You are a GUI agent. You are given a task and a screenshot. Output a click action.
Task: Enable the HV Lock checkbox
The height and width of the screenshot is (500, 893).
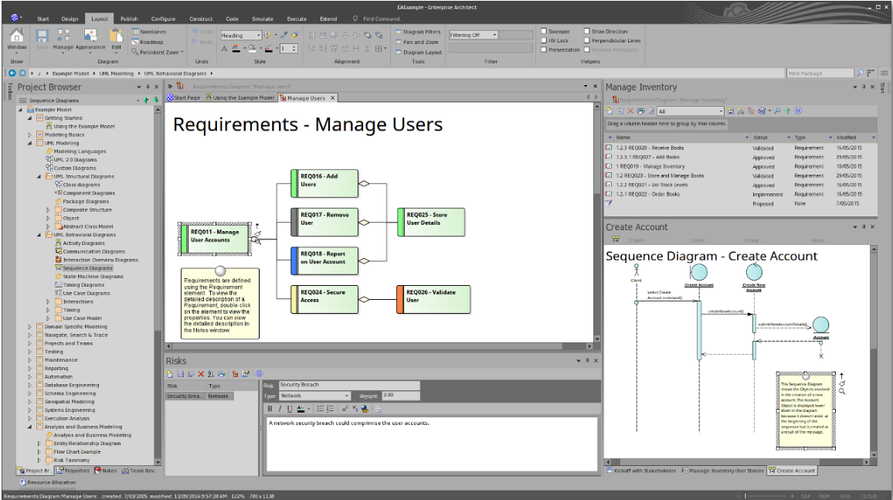click(x=544, y=40)
